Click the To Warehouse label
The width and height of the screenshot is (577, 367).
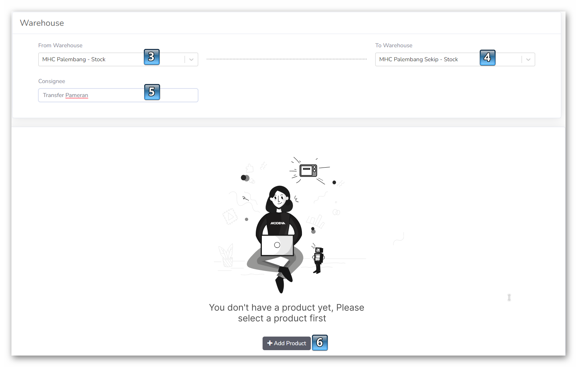point(393,45)
